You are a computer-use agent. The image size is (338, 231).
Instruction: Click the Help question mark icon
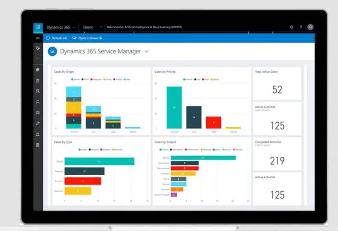[301, 27]
